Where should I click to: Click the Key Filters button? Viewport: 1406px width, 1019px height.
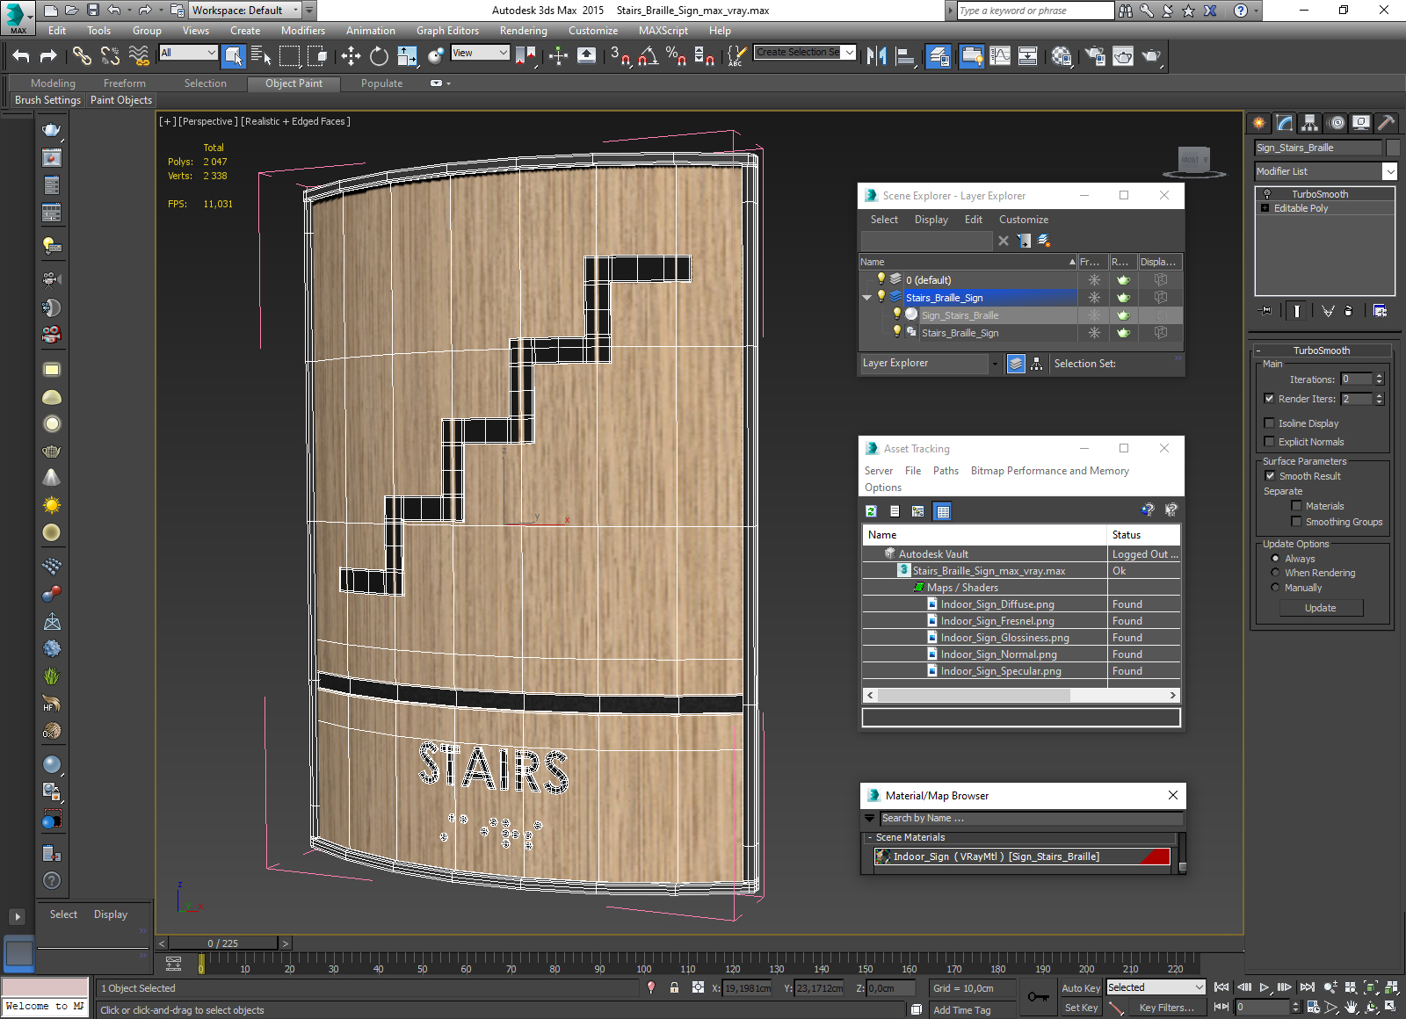1166,1008
